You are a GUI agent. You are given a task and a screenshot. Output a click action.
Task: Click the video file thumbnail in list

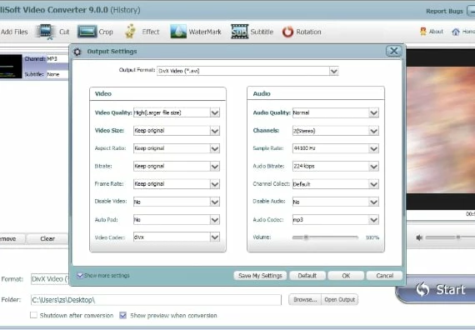pyautogui.click(x=11, y=67)
